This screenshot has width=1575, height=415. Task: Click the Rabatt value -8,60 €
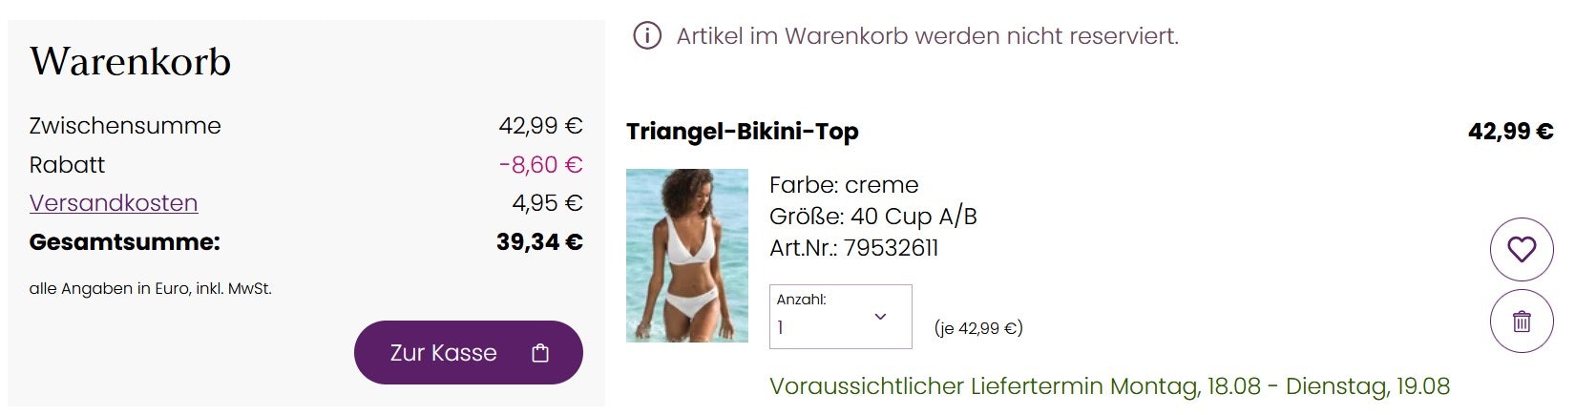coord(540,165)
